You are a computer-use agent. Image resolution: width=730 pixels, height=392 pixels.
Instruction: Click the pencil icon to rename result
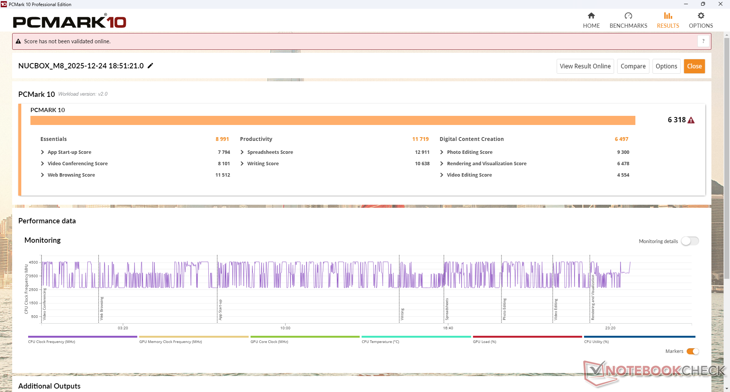coord(151,66)
